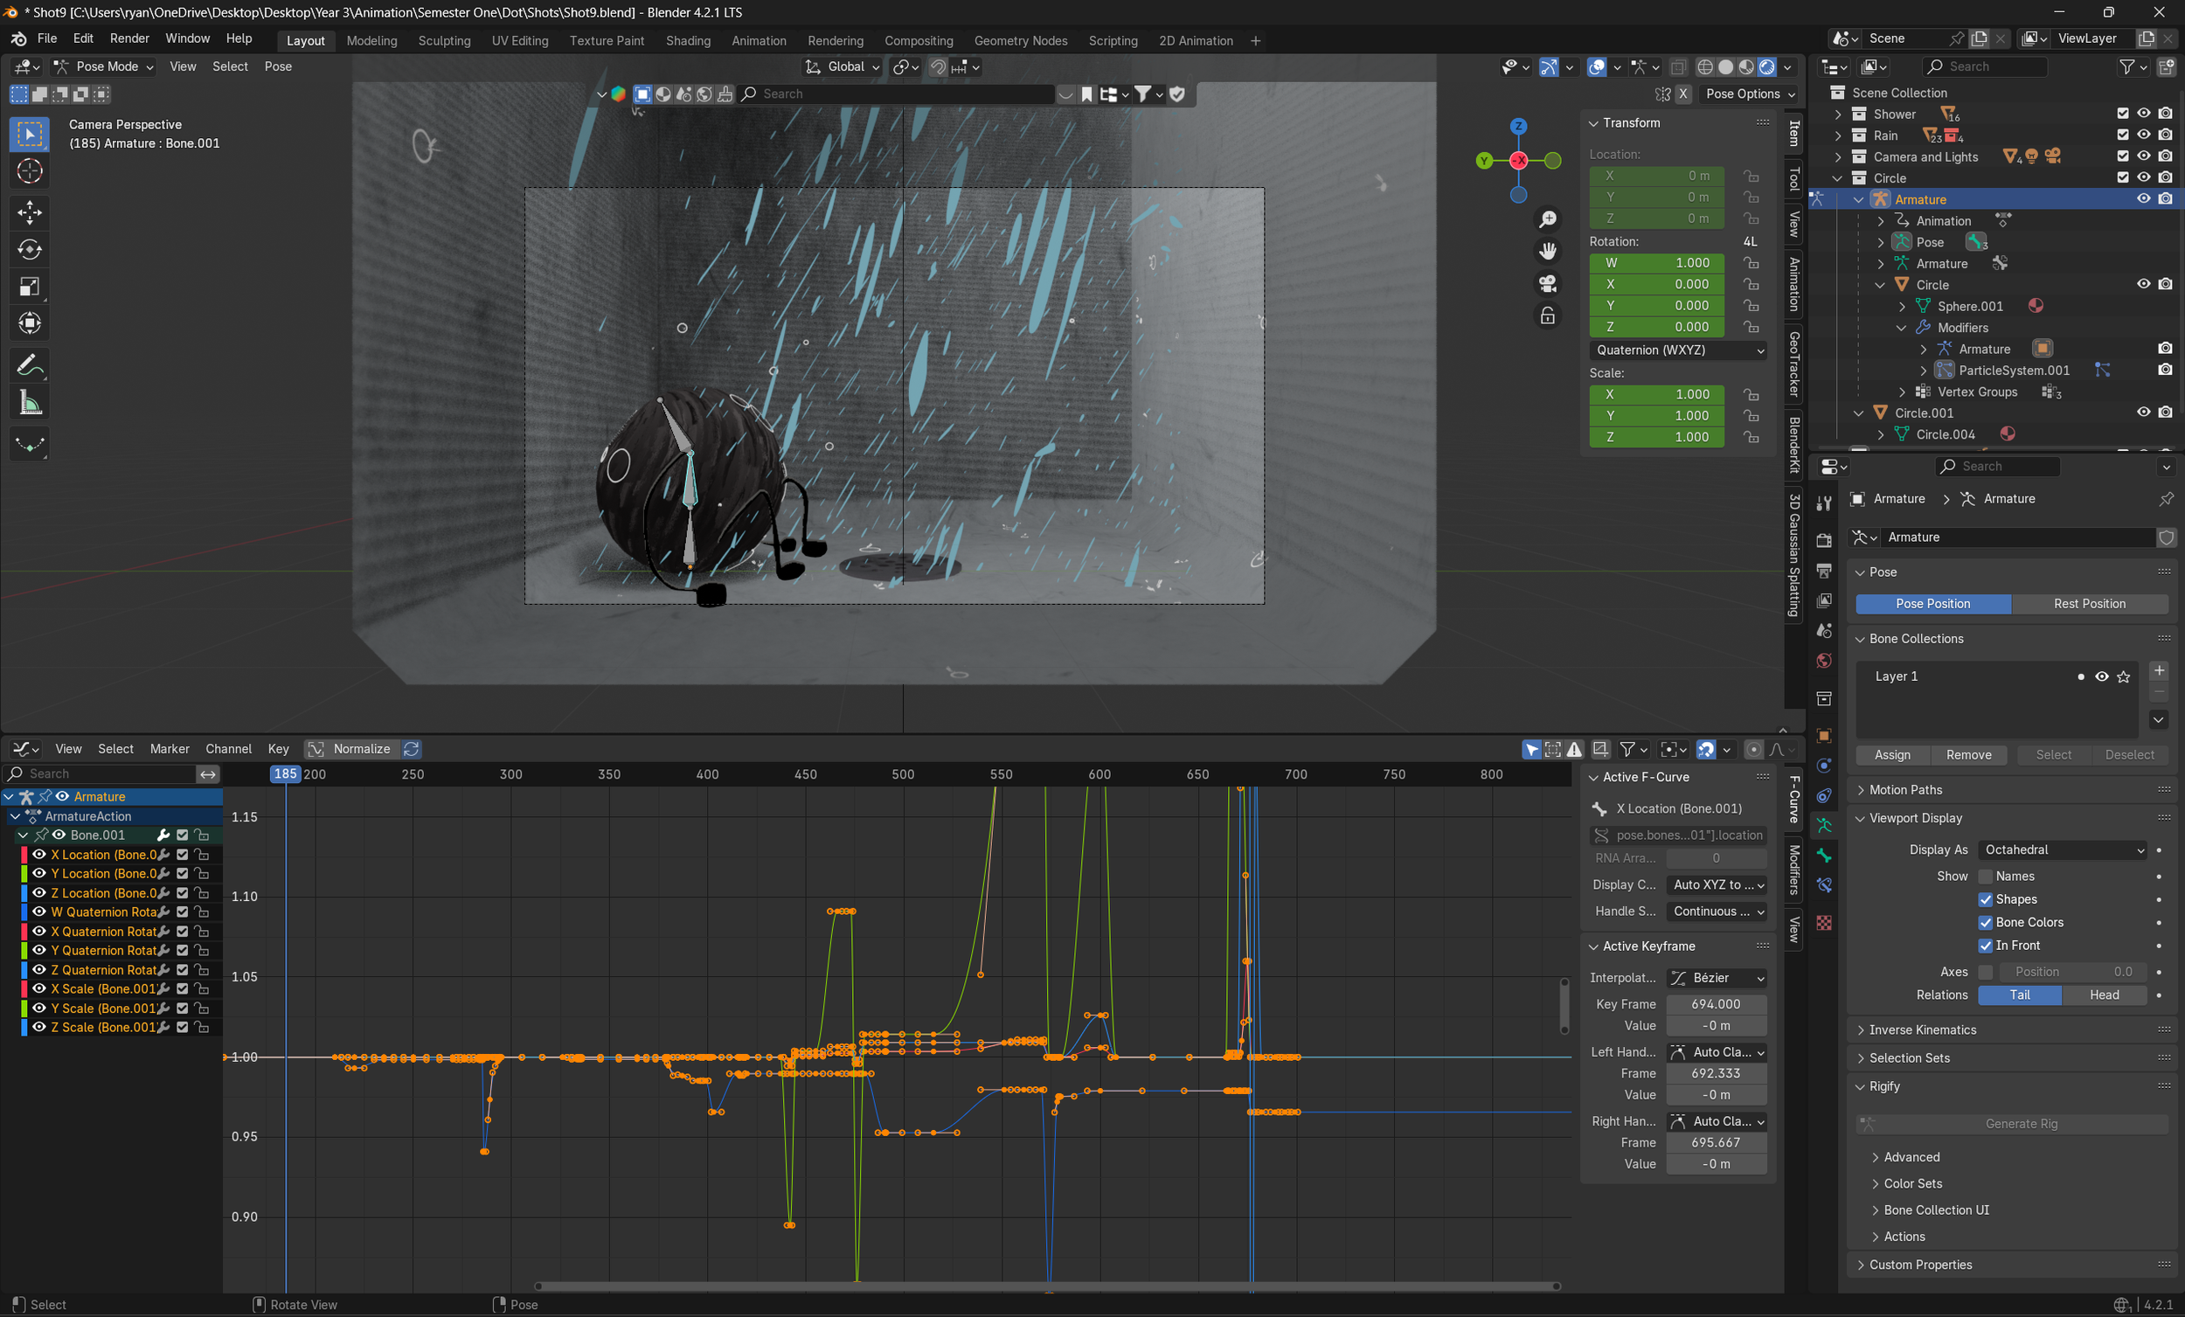The height and width of the screenshot is (1317, 2185).
Task: Click the Assign bone collection button
Action: [x=1891, y=755]
